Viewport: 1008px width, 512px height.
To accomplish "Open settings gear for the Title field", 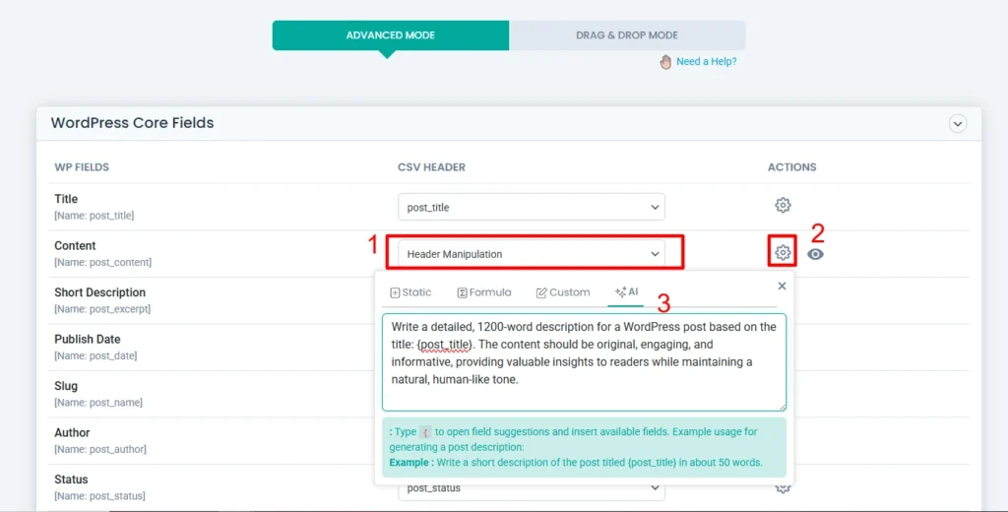I will [x=783, y=206].
